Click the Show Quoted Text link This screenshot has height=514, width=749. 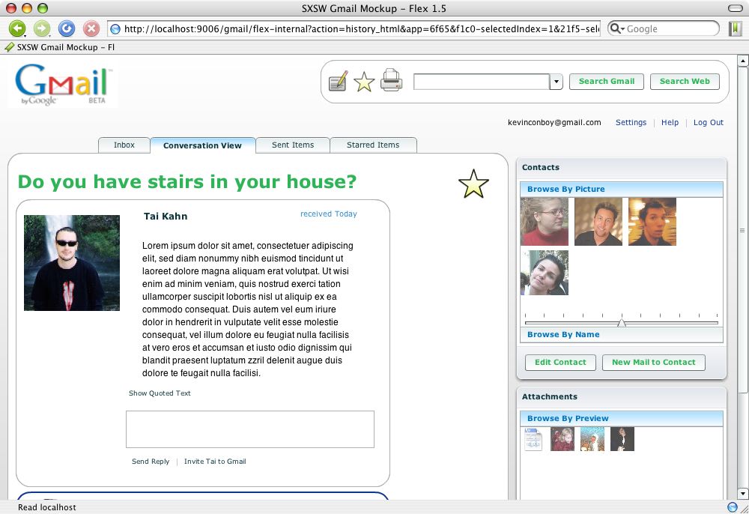click(x=160, y=393)
